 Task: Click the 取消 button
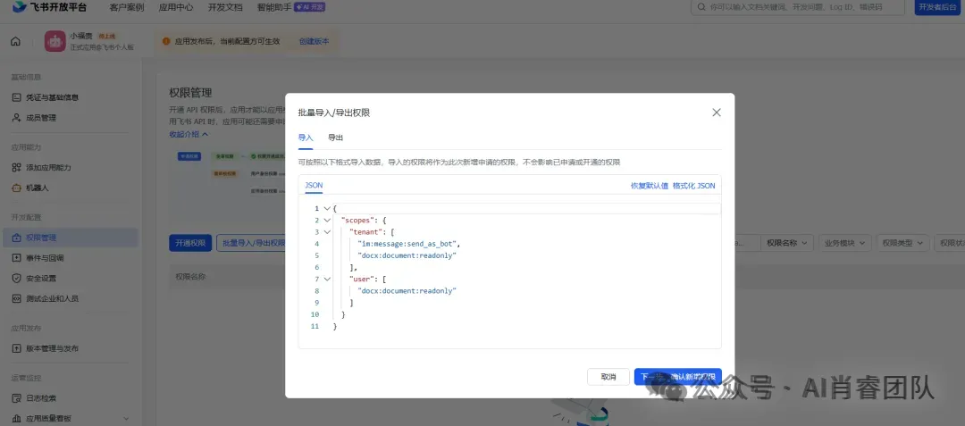tap(608, 377)
